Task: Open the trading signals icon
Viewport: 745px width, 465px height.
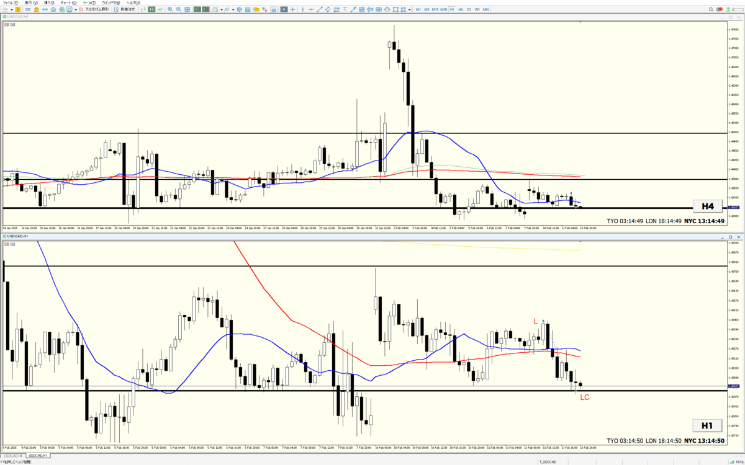Action: point(45,9)
